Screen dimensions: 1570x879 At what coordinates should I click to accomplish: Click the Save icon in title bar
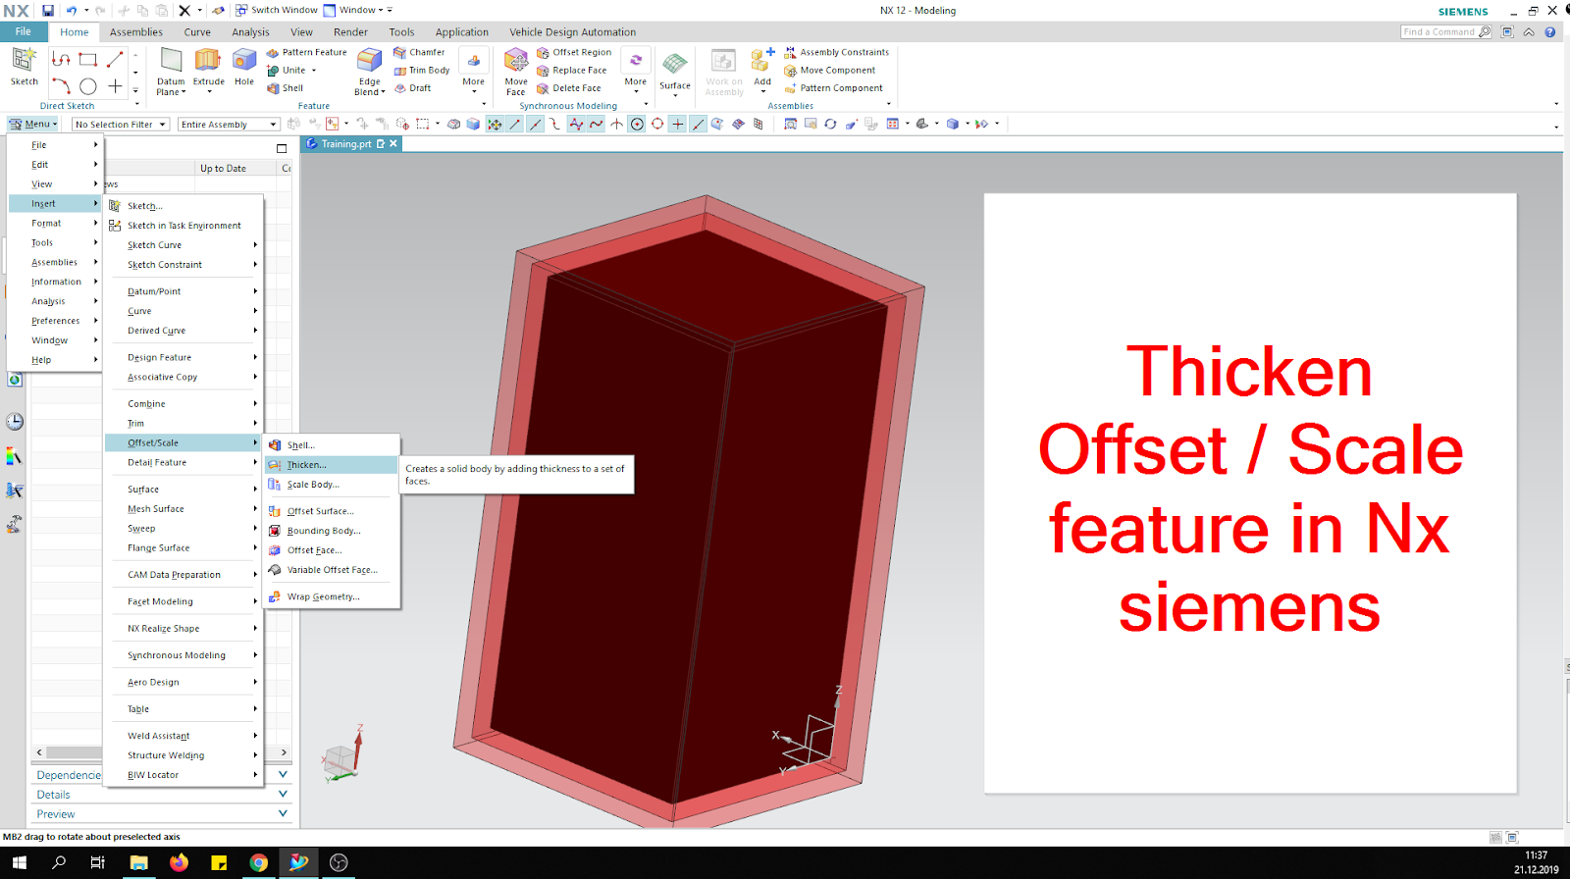(47, 11)
